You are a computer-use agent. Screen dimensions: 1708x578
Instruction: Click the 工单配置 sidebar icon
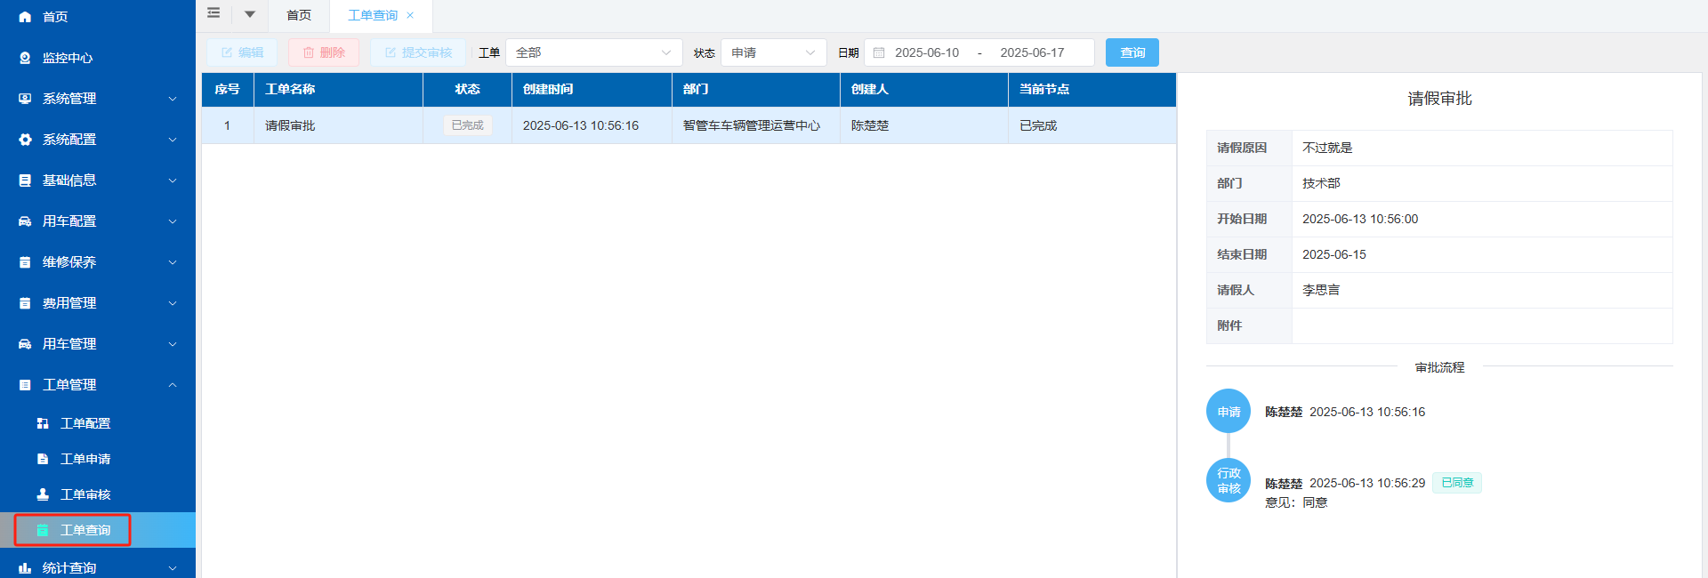point(43,423)
